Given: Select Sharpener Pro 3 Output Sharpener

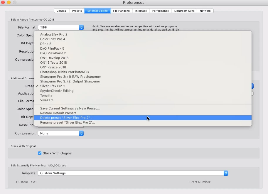Looking at the screenshot, I should click(143, 81).
